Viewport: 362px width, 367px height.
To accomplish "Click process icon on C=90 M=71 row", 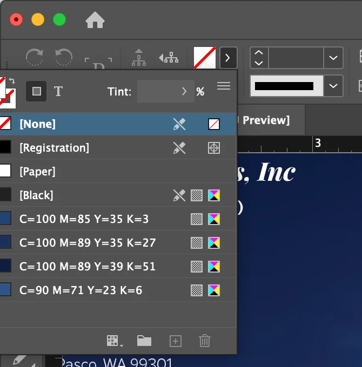I will 197,290.
